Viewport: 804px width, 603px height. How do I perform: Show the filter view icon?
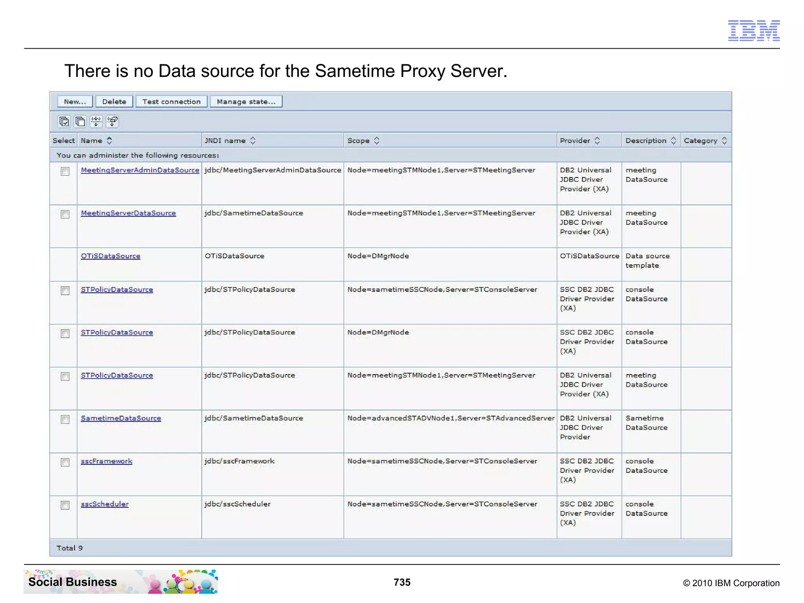96,122
